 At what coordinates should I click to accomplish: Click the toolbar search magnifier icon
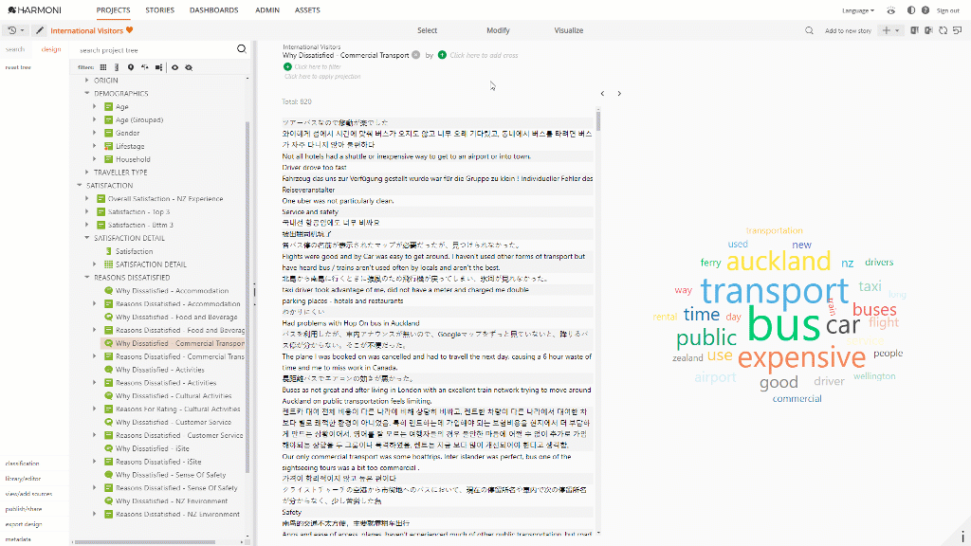coord(809,30)
